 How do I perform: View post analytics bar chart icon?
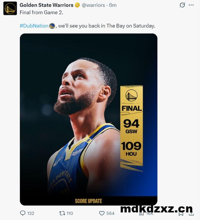tap(142, 214)
